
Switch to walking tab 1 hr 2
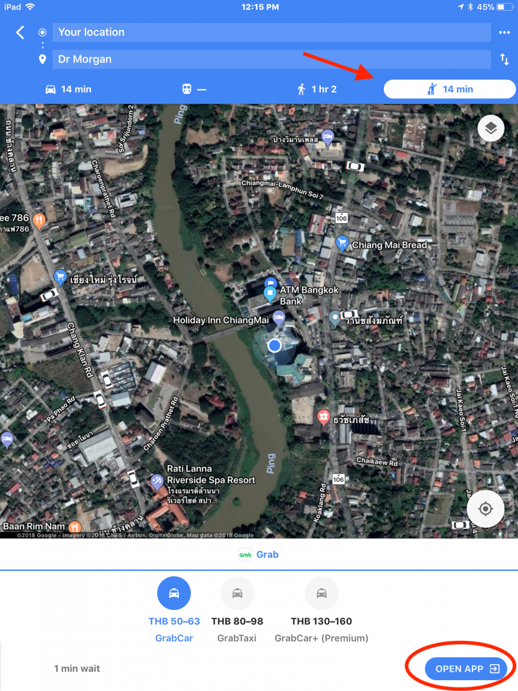(317, 89)
